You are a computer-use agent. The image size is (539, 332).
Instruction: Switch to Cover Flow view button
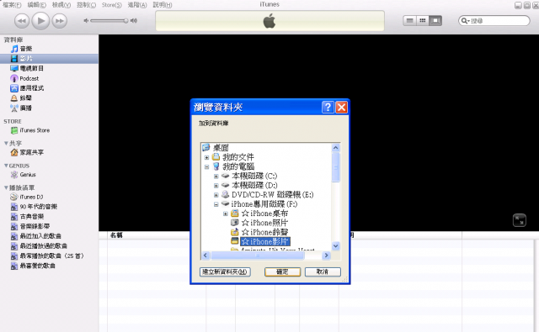coord(435,20)
